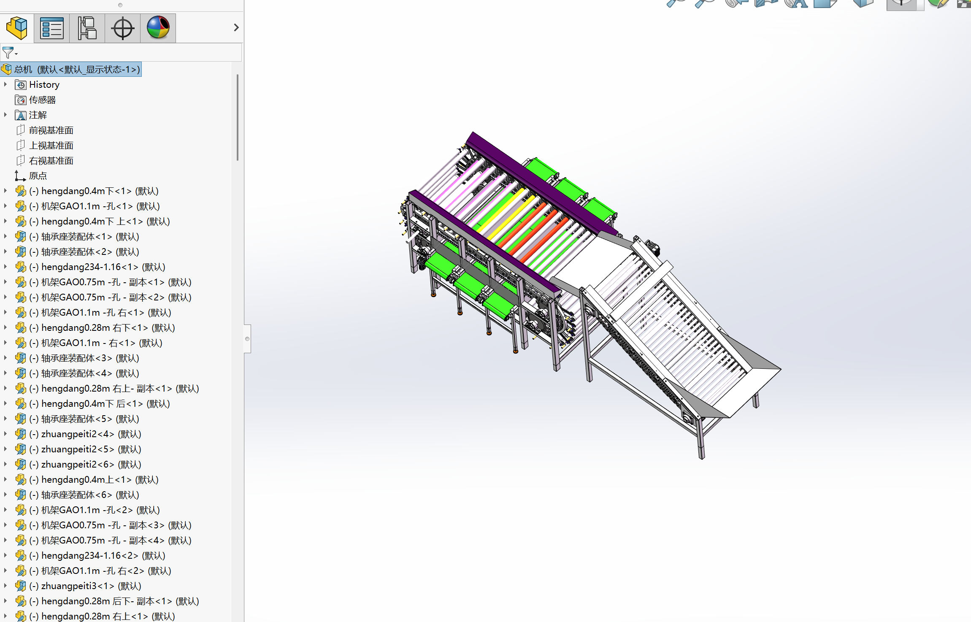This screenshot has height=622, width=971.
Task: Select 轴承座装配体<4> row
Action: click(x=84, y=373)
